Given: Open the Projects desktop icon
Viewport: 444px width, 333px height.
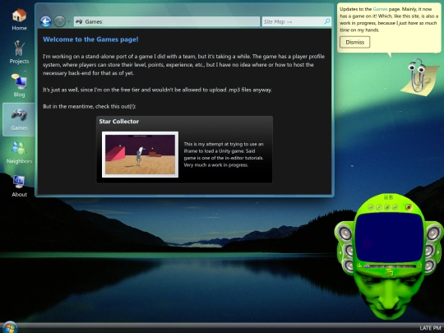Looking at the screenshot, I should click(19, 52).
